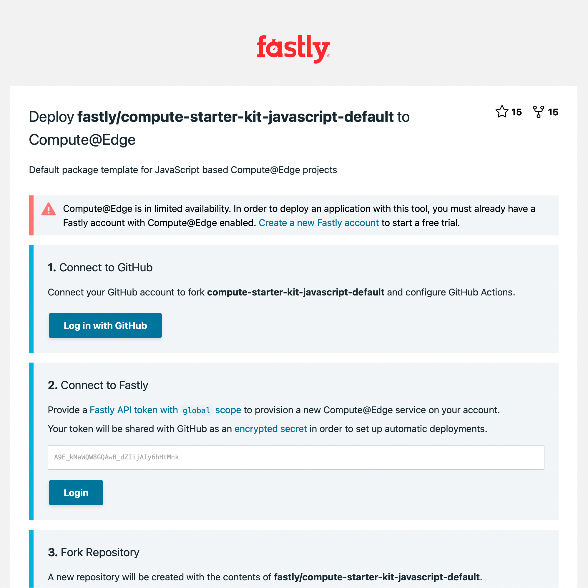Select the star icon showing 15 stars
The width and height of the screenshot is (588, 588).
pyautogui.click(x=502, y=112)
